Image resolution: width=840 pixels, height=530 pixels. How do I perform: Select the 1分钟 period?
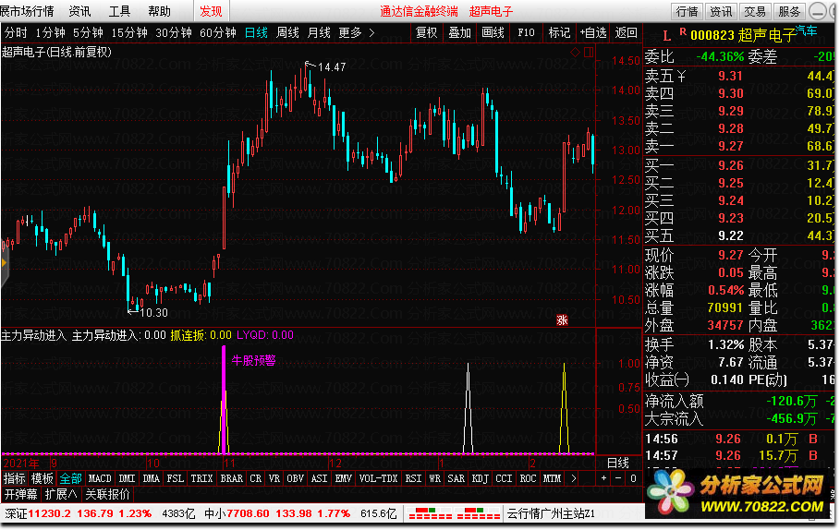coord(50,32)
